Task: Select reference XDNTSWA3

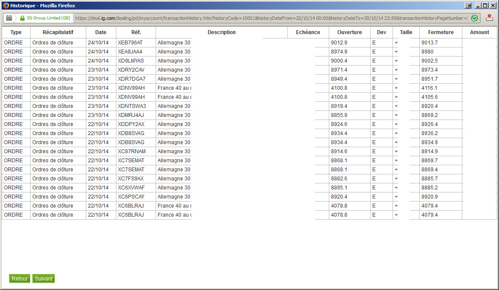Action: coord(132,106)
